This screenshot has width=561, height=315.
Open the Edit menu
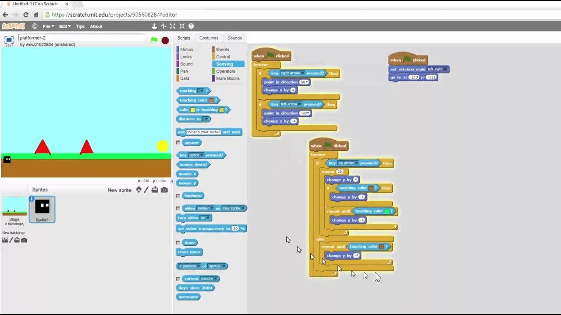[x=64, y=26]
